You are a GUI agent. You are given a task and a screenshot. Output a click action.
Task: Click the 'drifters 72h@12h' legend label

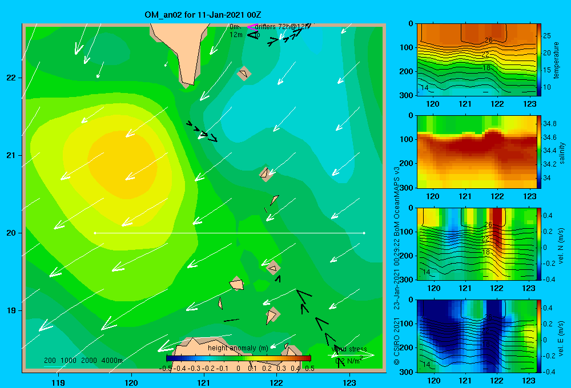click(x=283, y=27)
